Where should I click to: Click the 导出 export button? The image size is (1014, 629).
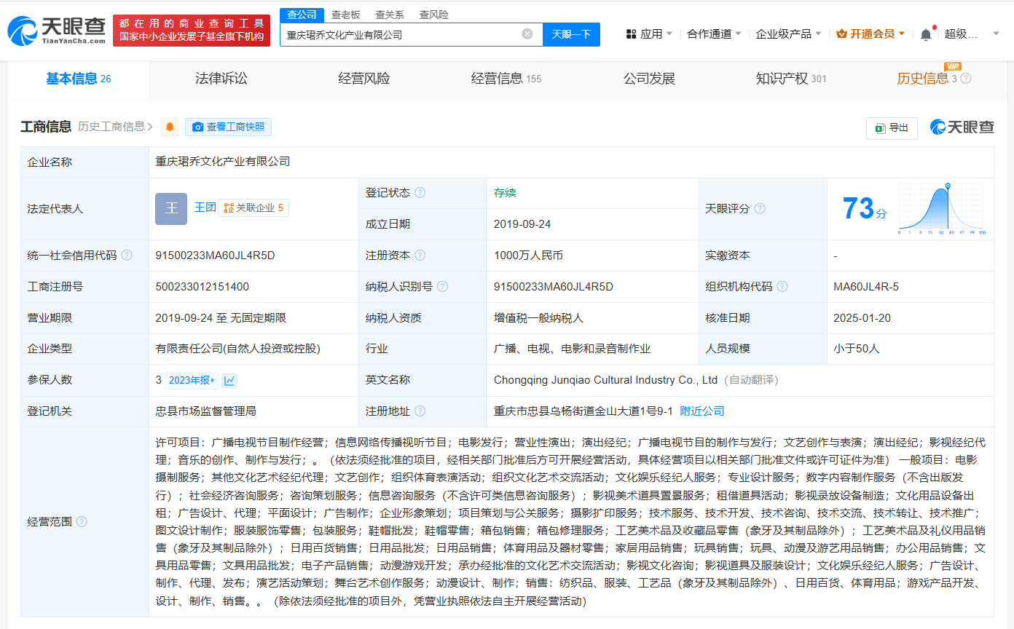coord(892,127)
